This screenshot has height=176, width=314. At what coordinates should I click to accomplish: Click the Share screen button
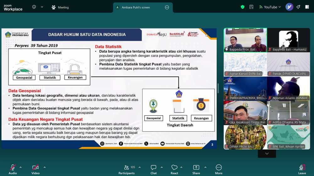196,170
